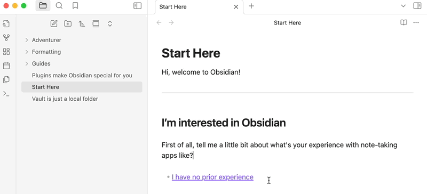Click the search magnifier tab in sidebar

(x=59, y=6)
